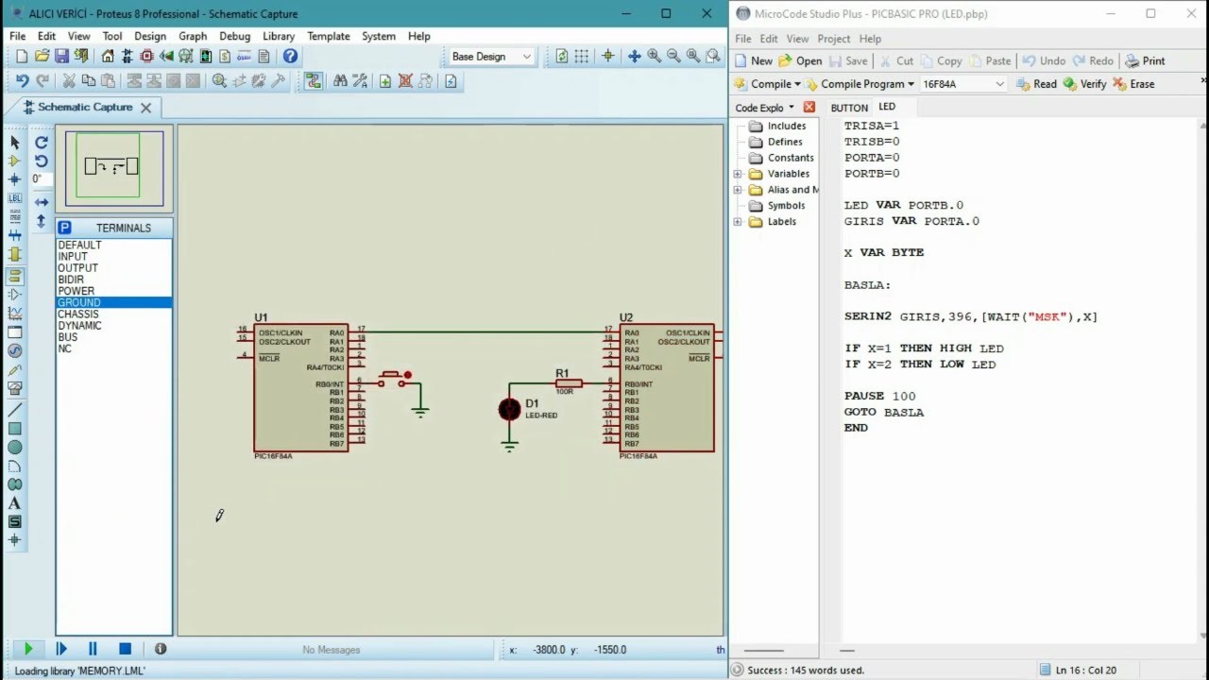
Task: Click the horizontal mirror flip icon
Action: point(41,202)
